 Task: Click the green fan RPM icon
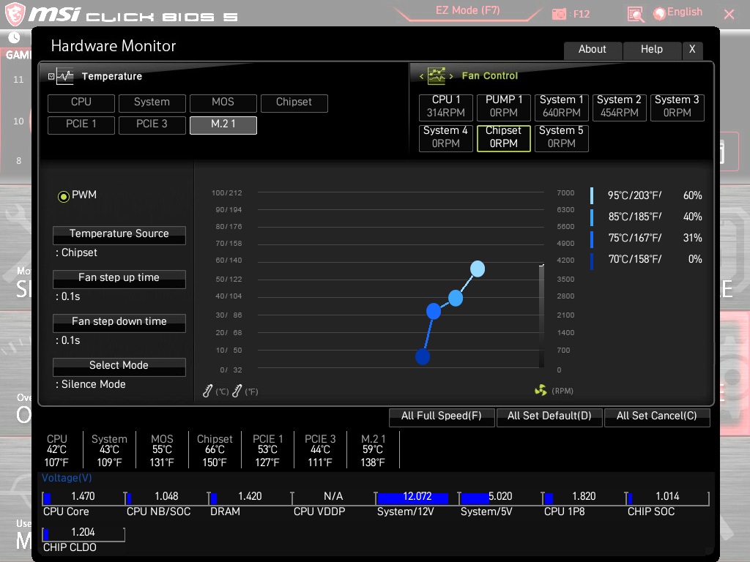(x=541, y=391)
